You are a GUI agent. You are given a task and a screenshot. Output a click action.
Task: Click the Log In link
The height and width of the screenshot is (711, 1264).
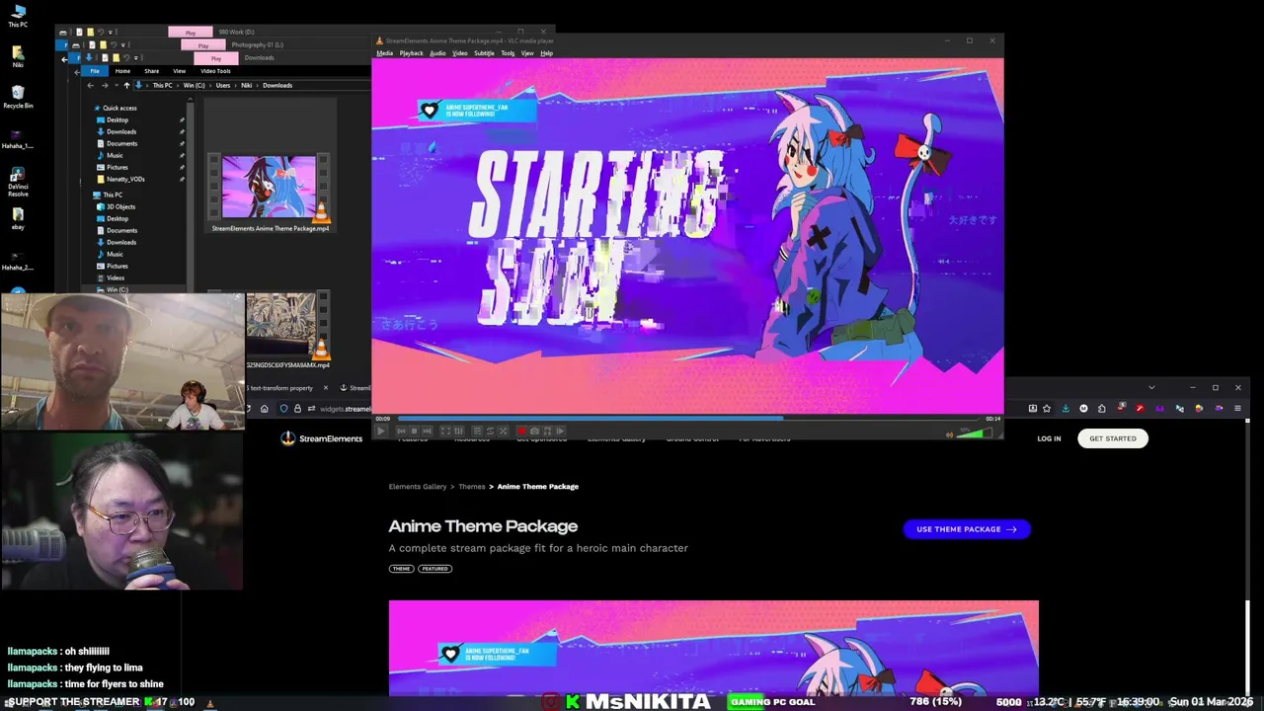(1049, 438)
